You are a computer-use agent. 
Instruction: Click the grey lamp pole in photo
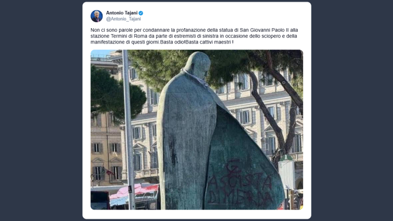pyautogui.click(x=129, y=130)
